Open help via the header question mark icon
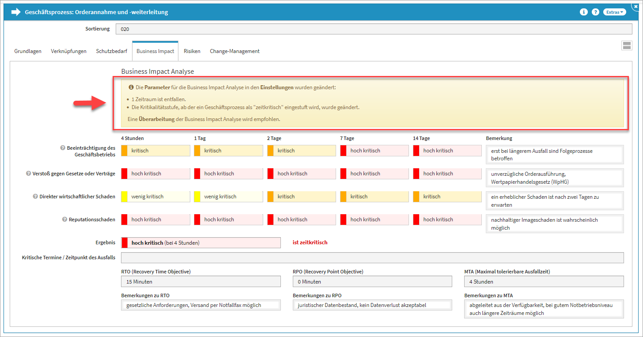Screen dimensions: 643x337 tap(595, 12)
